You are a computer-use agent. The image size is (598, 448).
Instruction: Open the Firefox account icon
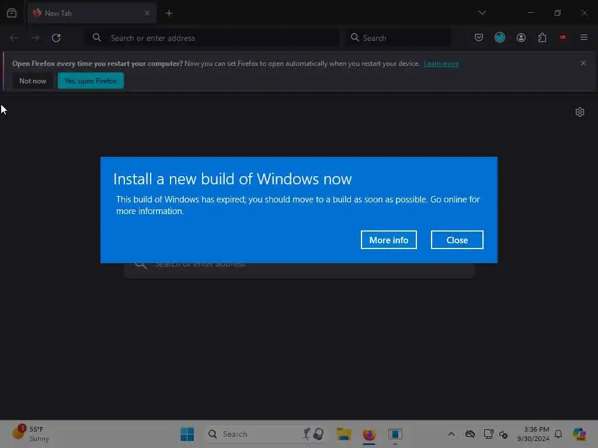(x=521, y=37)
